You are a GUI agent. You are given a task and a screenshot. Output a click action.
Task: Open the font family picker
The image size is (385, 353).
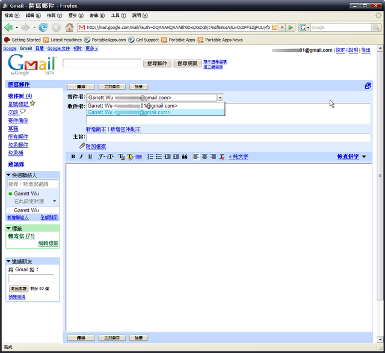click(102, 156)
